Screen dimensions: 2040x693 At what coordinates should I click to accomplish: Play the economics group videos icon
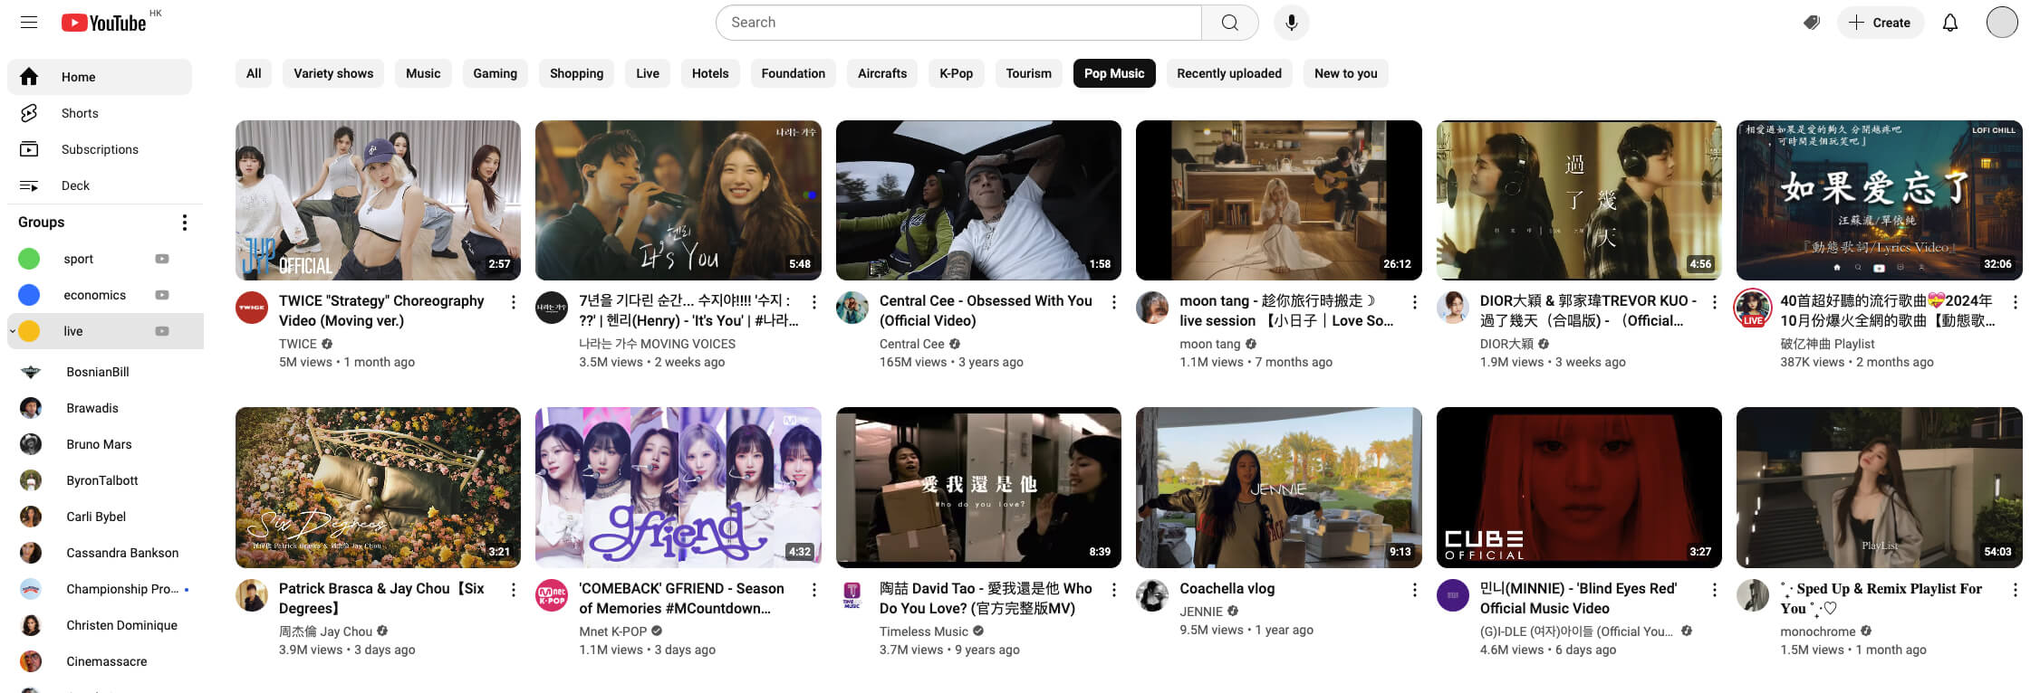[x=162, y=295]
